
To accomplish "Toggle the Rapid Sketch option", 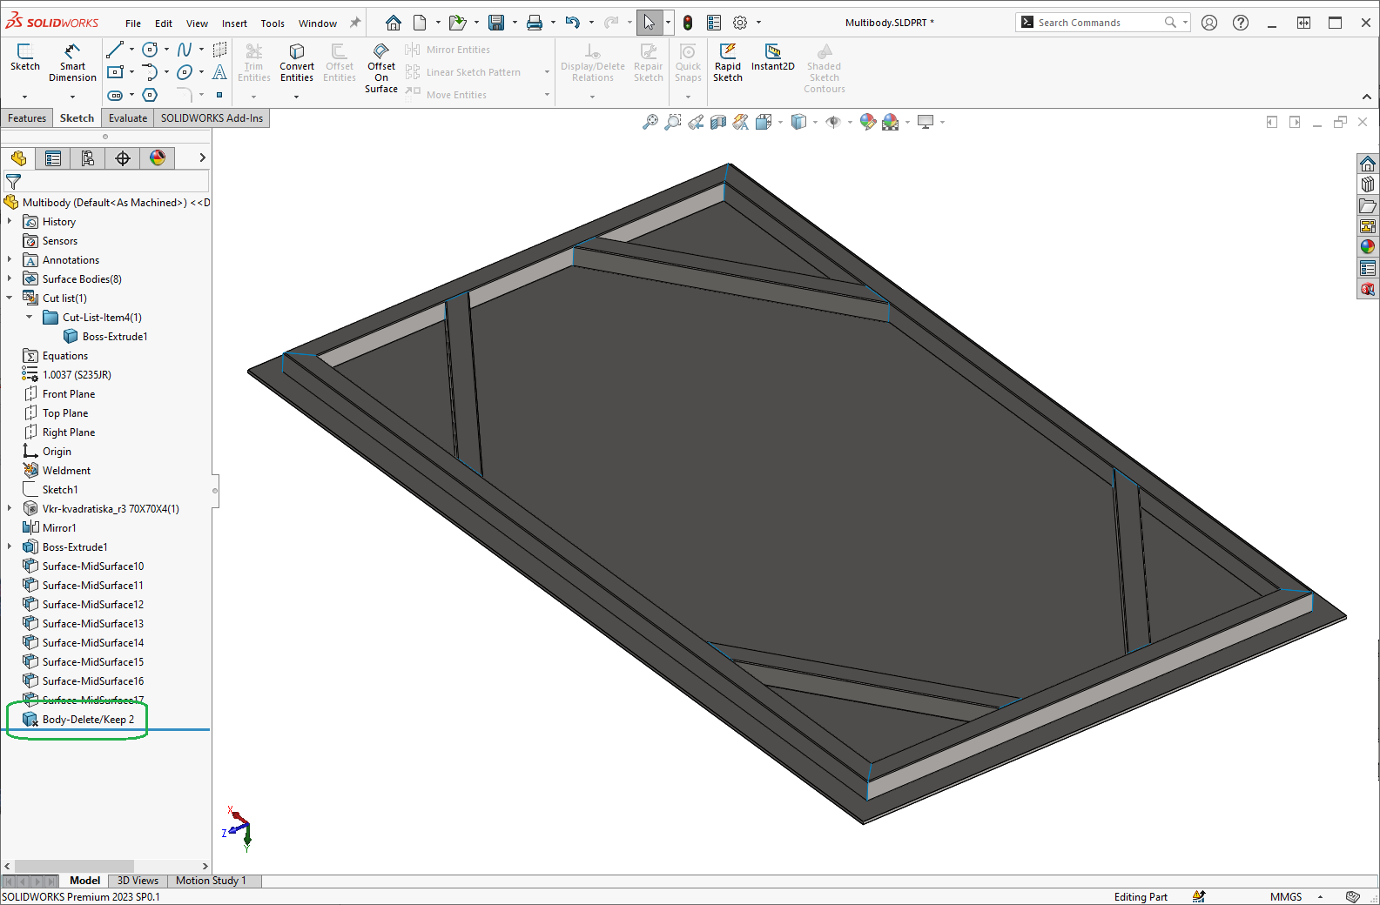I will point(728,63).
